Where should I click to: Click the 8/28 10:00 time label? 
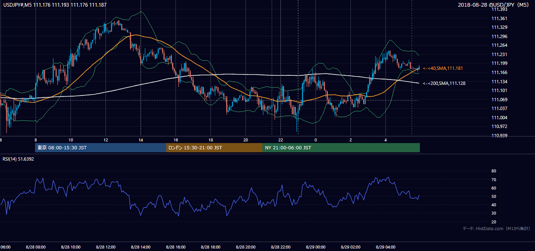click(70, 247)
